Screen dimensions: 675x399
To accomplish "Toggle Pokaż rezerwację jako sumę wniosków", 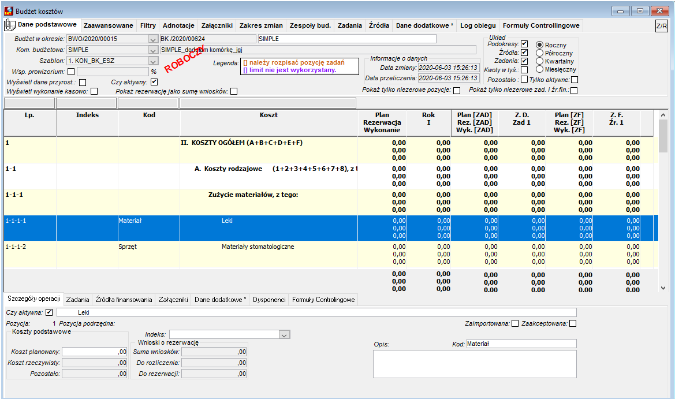I will point(234,91).
